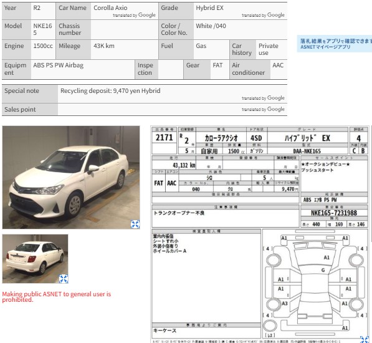The width and height of the screenshot is (372, 343).
Task: Click lot number 2171 on the auction sheet
Action: [164, 137]
